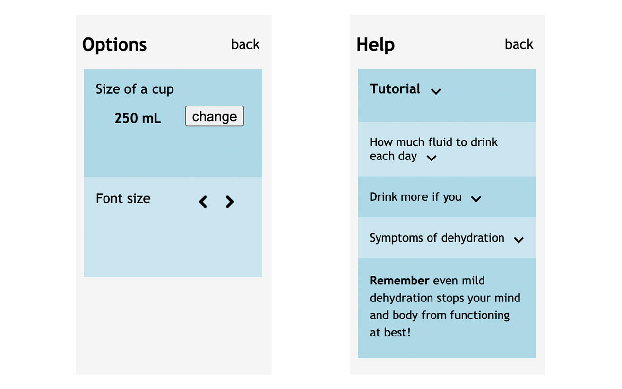Select the Help panel title
This screenshot has height=389, width=622.
375,44
